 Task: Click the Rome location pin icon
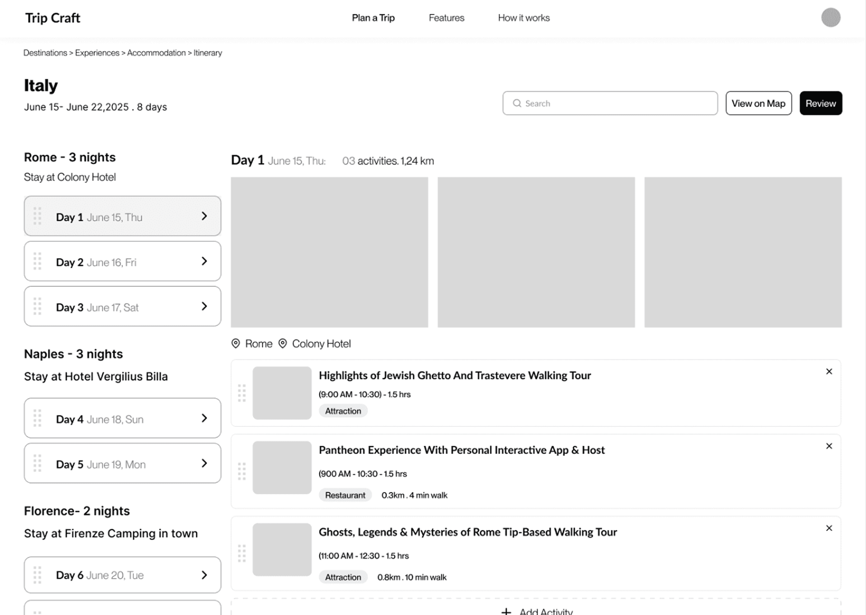[x=235, y=343]
